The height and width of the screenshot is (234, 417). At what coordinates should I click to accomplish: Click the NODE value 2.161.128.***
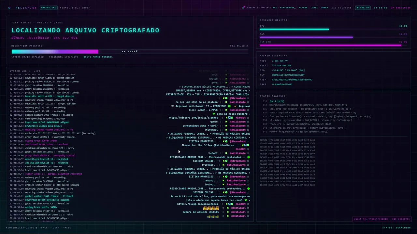tap(280, 61)
